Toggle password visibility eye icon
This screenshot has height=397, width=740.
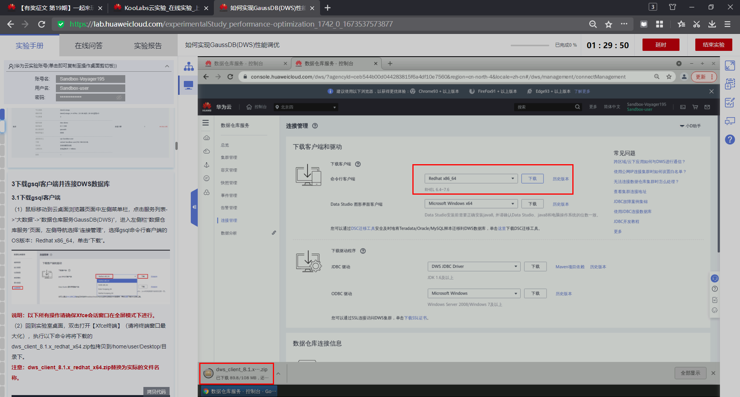coord(119,98)
